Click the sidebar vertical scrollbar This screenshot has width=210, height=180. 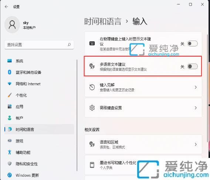pos(77,115)
